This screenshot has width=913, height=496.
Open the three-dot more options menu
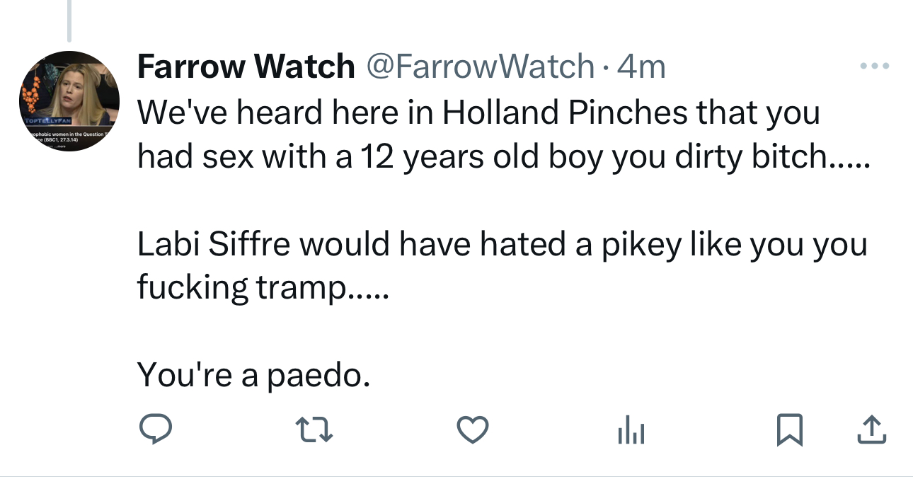click(x=874, y=67)
